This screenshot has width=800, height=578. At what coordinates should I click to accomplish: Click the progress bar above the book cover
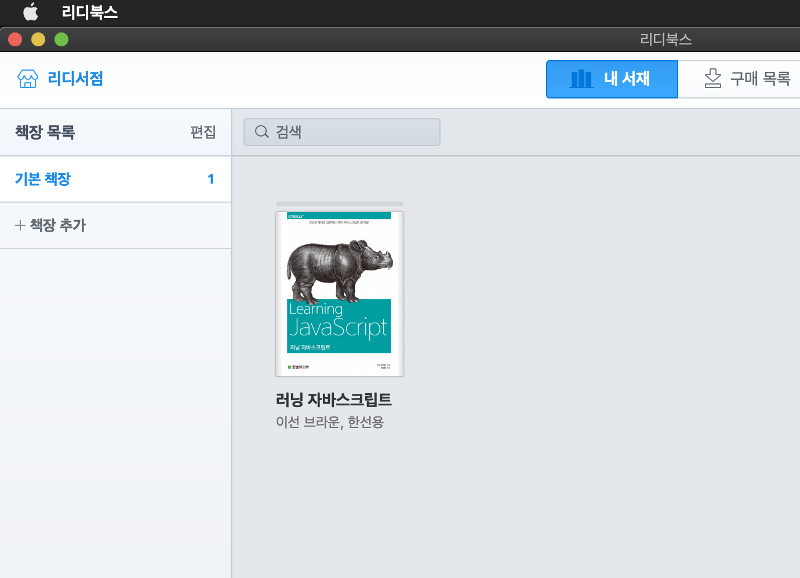(340, 204)
